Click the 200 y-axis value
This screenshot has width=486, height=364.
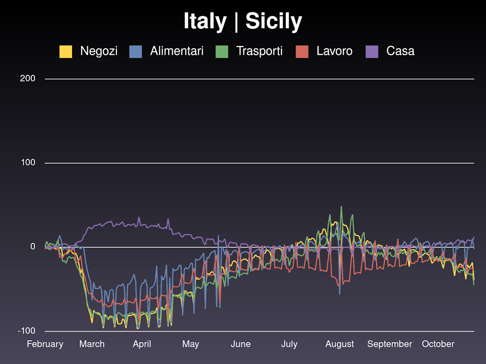point(27,79)
